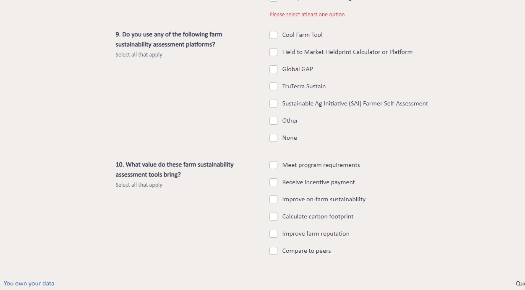This screenshot has width=525, height=290.
Task: Check the SAI Farmer Self-Assessment checkbox
Action: (x=273, y=103)
